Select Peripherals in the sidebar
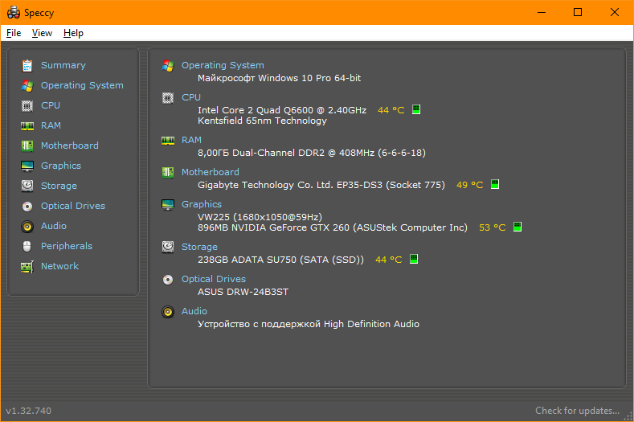The image size is (634, 422). 67,246
